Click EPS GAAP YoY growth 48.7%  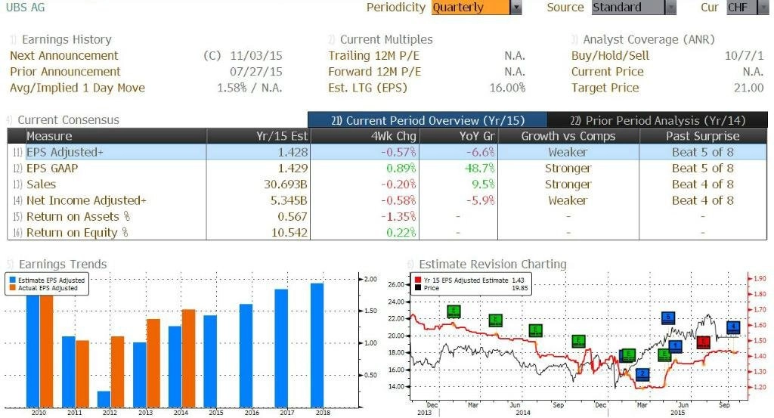point(479,169)
